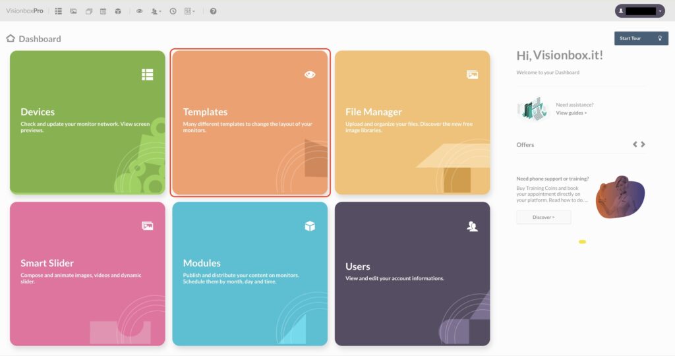Open the user account menu in the top-right corner
Screen dimensions: 675x356
tap(639, 11)
